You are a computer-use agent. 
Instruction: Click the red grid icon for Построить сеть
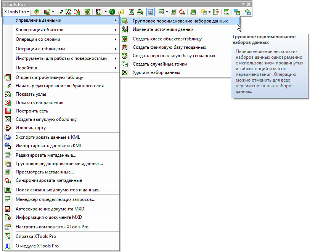8,111
